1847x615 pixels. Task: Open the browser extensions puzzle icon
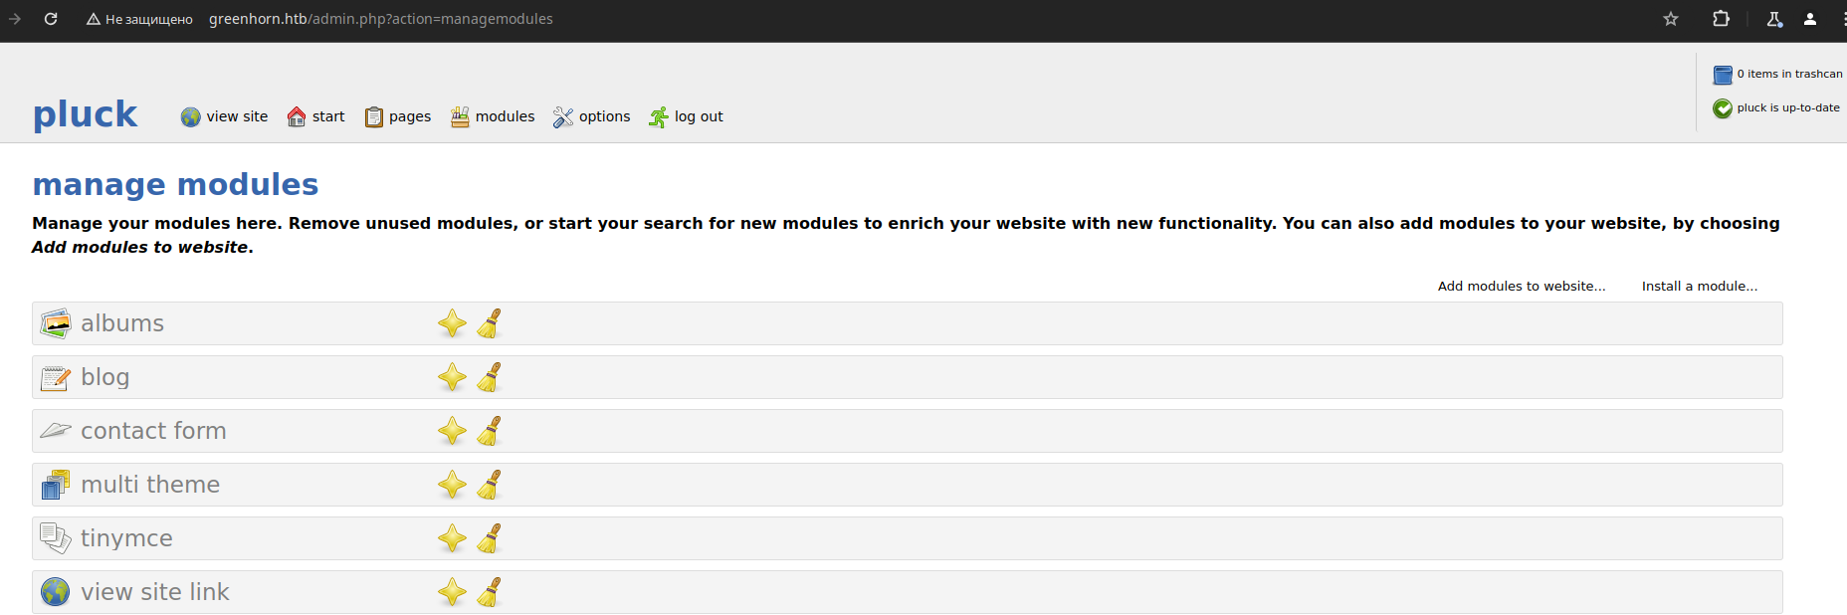(x=1721, y=19)
